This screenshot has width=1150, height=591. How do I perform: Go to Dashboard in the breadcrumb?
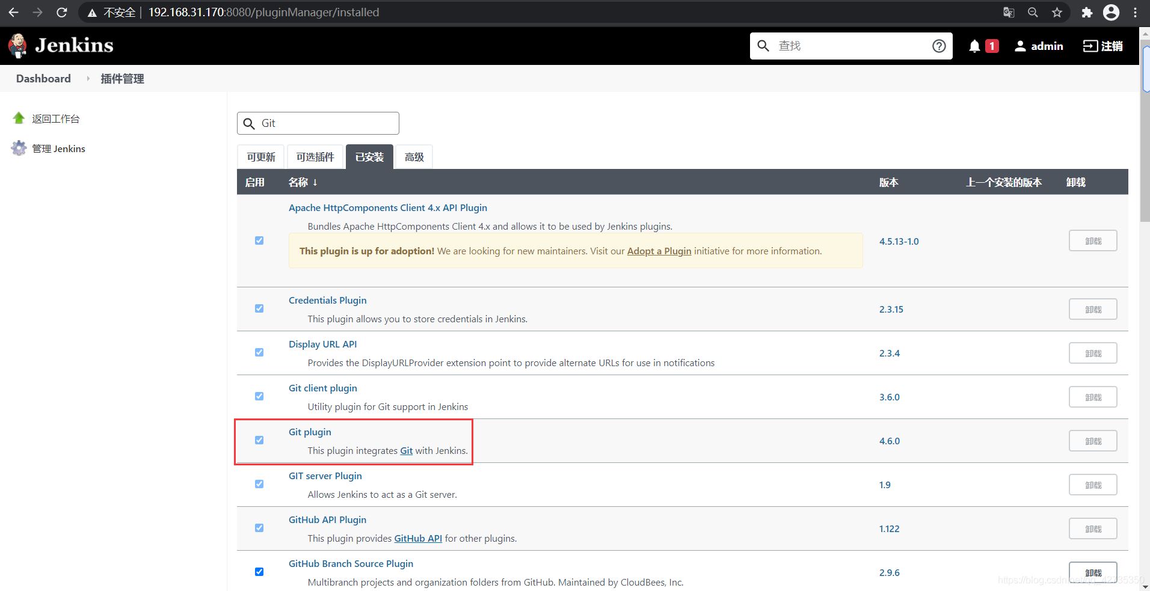coord(43,79)
